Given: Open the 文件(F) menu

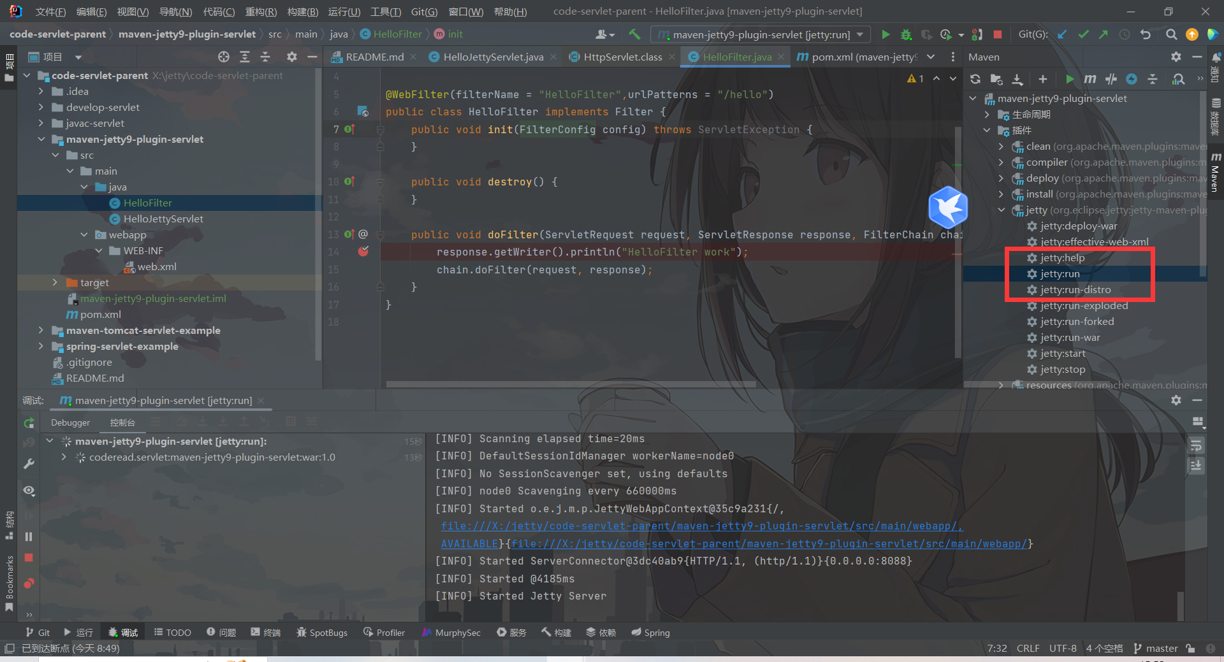Looking at the screenshot, I should 50,11.
